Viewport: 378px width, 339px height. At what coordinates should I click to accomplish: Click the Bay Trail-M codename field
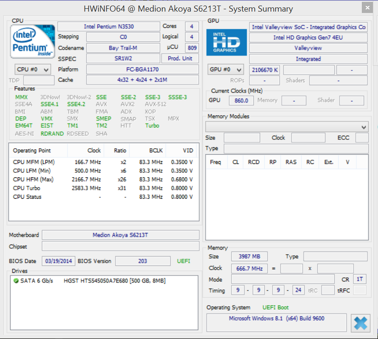pyautogui.click(x=122, y=48)
